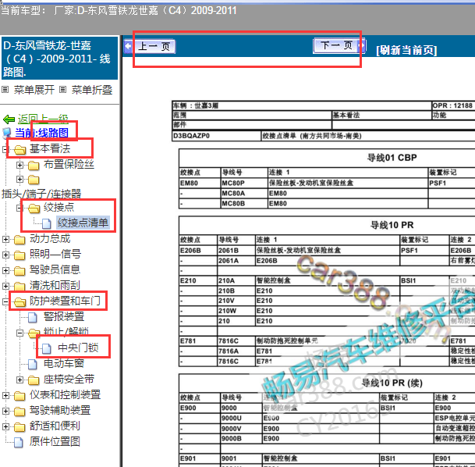Click the 刷新当前页 link
475x467 pixels.
coord(406,50)
